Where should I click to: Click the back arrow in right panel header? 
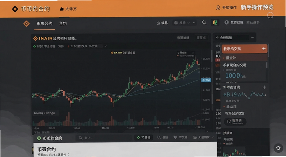point(217,38)
